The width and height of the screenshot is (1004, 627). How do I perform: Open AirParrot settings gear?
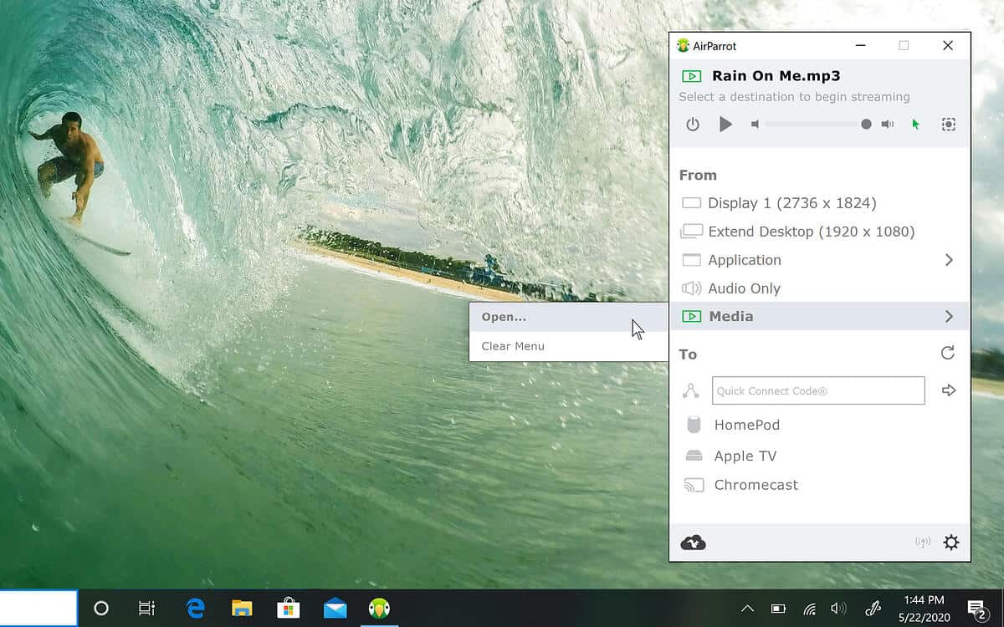951,543
